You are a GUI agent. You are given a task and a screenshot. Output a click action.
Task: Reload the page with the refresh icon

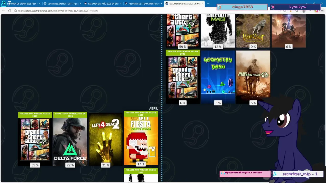pos(9,11)
